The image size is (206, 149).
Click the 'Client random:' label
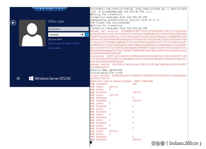click(x=100, y=76)
